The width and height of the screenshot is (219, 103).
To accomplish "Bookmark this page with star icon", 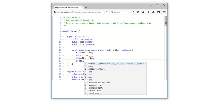I will click(x=134, y=12).
